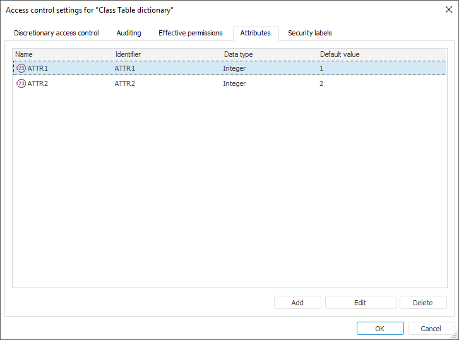Switch to Discretionary access control tab
Viewport: 459px width, 340px height.
pos(56,33)
